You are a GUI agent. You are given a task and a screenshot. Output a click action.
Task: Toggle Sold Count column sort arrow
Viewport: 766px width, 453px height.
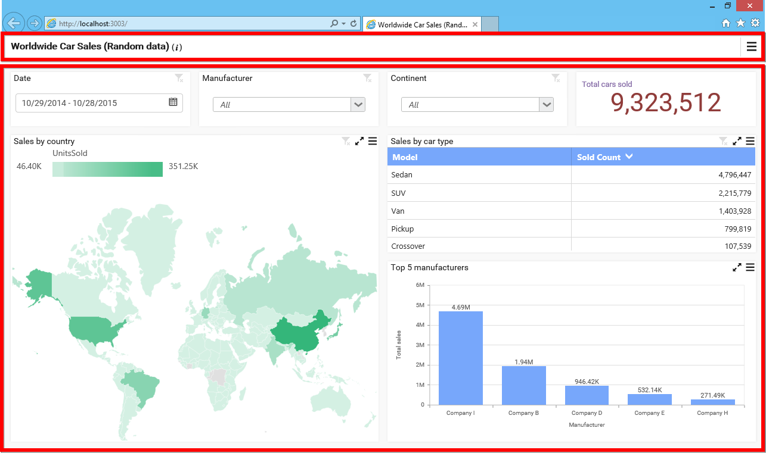click(x=628, y=157)
